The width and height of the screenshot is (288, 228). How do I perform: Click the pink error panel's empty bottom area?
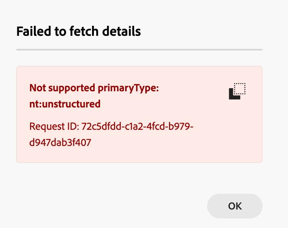(x=139, y=156)
